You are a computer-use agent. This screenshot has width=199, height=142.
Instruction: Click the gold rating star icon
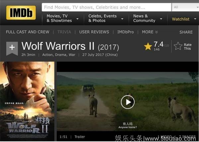[x=148, y=46]
